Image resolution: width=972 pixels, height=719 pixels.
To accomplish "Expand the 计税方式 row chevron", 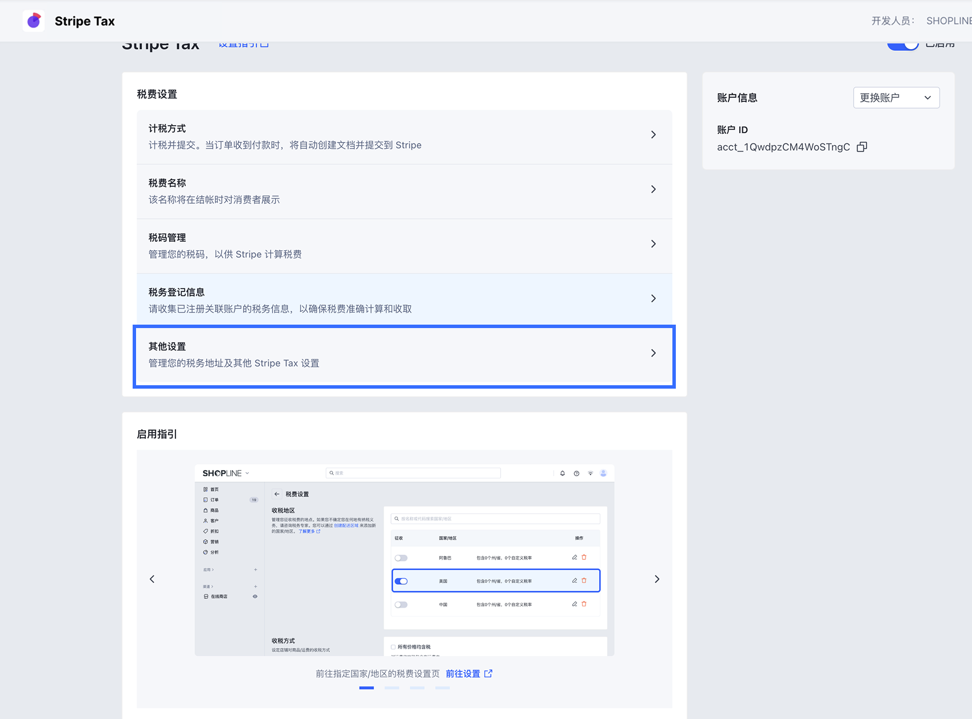I will [x=654, y=135].
